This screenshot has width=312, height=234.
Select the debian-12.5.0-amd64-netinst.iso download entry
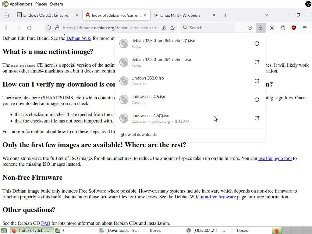(190, 62)
